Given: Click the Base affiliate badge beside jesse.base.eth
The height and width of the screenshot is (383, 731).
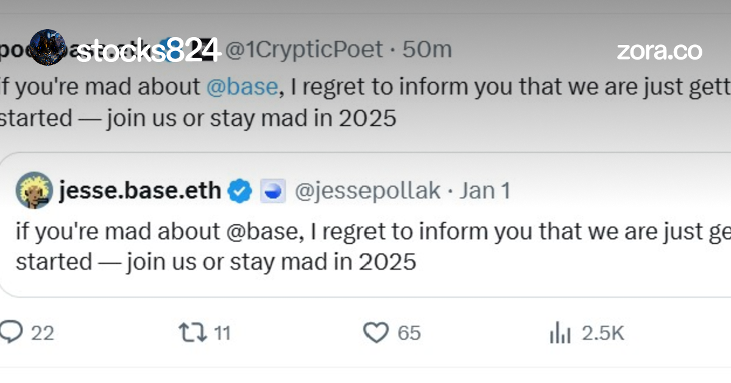Looking at the screenshot, I should pos(272,191).
